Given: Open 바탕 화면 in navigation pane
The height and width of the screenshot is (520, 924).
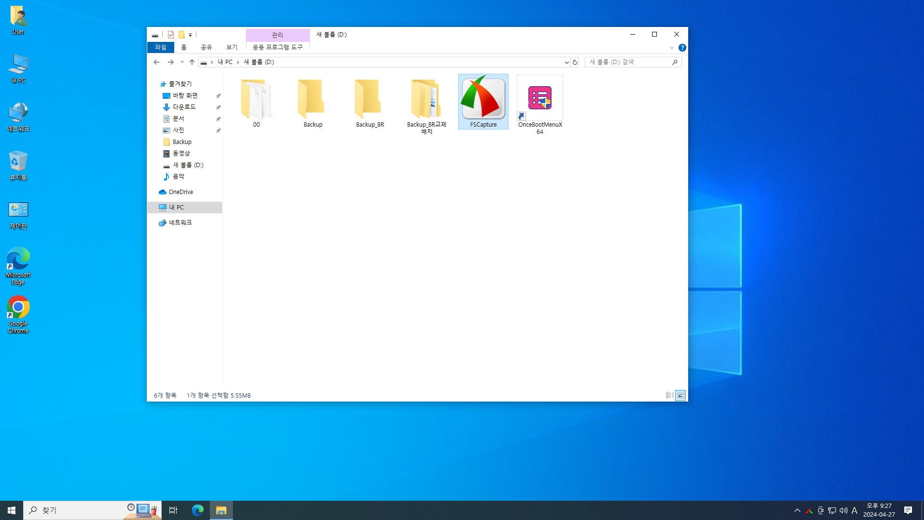Looking at the screenshot, I should click(185, 95).
